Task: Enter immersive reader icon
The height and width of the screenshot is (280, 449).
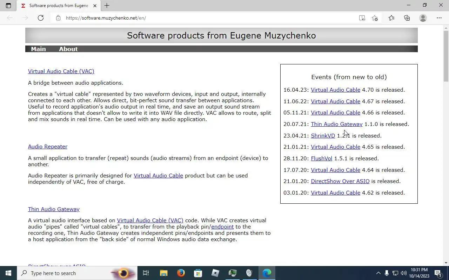Action: (x=362, y=18)
